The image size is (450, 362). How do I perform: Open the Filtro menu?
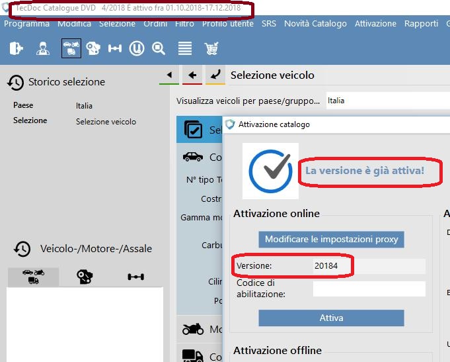pos(184,24)
